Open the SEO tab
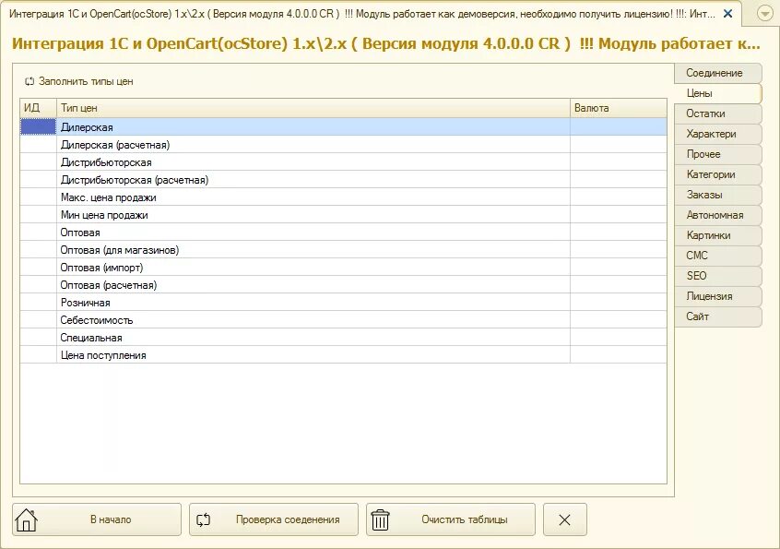This screenshot has height=549, width=780. (717, 276)
